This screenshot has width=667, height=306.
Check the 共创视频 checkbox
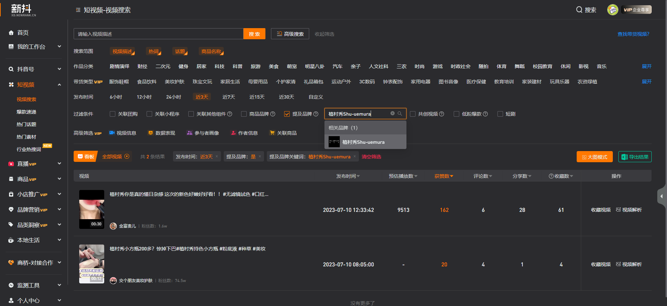pos(413,114)
